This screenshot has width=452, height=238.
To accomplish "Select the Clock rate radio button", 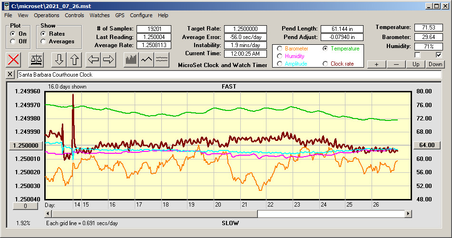I will click(325, 64).
